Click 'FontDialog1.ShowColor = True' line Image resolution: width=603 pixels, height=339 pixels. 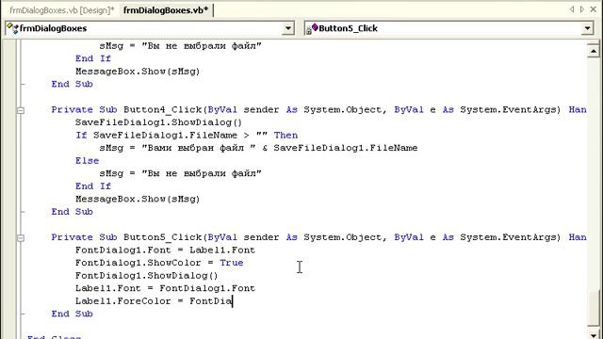point(159,263)
